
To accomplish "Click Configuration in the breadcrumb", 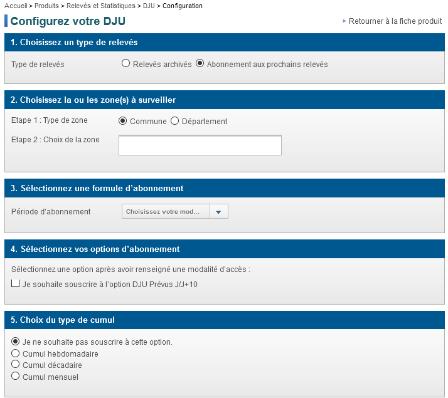I will tap(183, 6).
